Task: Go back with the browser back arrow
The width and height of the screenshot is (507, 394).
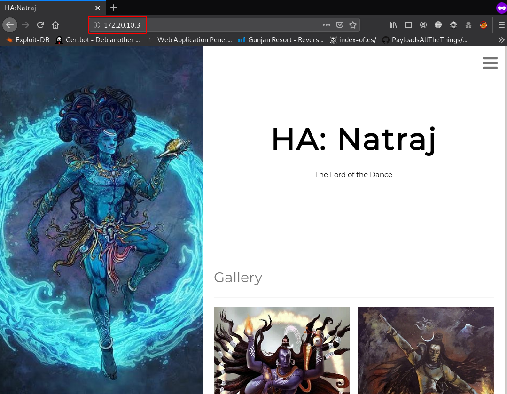Action: click(x=10, y=25)
